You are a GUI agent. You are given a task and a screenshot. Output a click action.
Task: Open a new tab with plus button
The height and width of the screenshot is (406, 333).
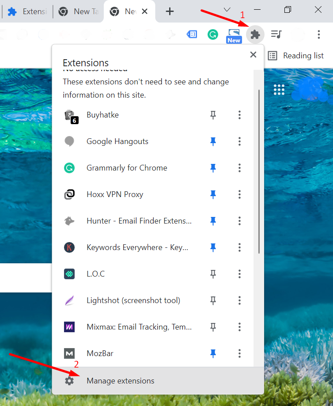[170, 11]
